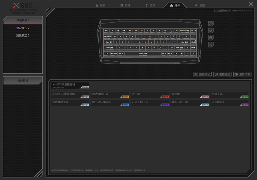Image resolution: width=257 pixels, height=180 pixels.
Task: Select the Esc key on keyboard diagram
Action: click(106, 31)
